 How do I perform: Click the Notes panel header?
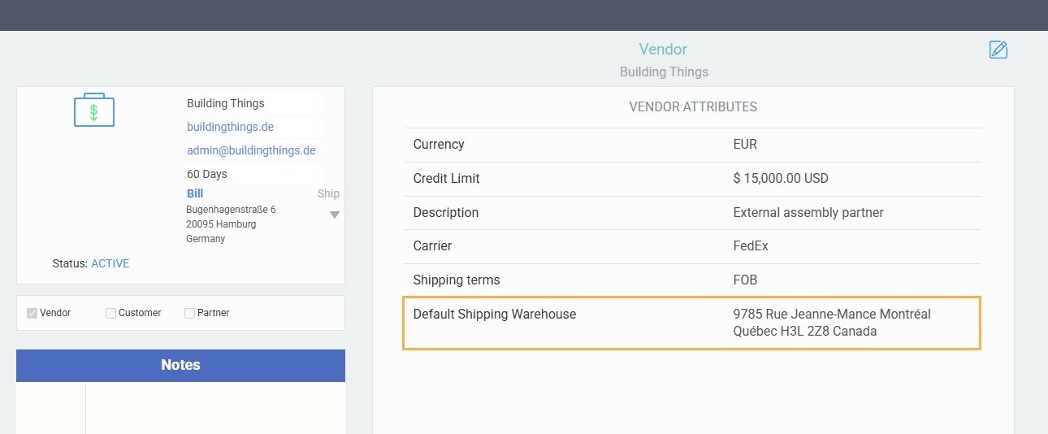[x=180, y=365]
